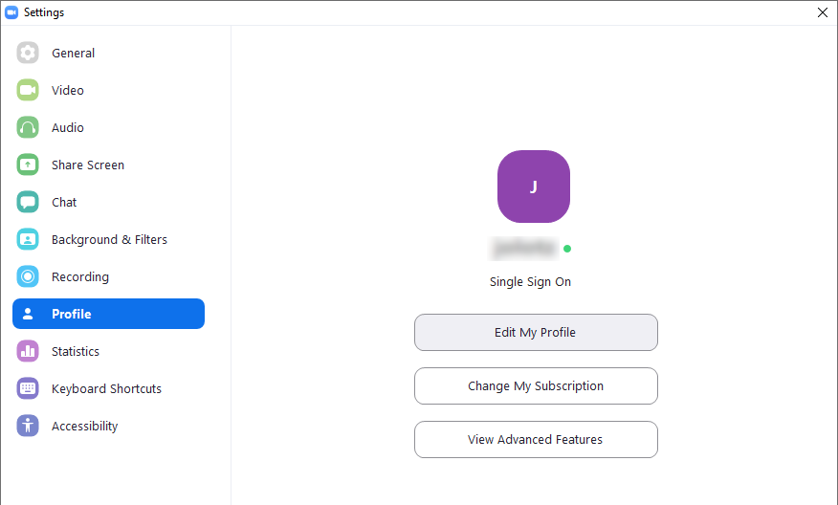
Task: Select the Keyboard Shortcuts keyboard icon
Action: pyautogui.click(x=27, y=388)
